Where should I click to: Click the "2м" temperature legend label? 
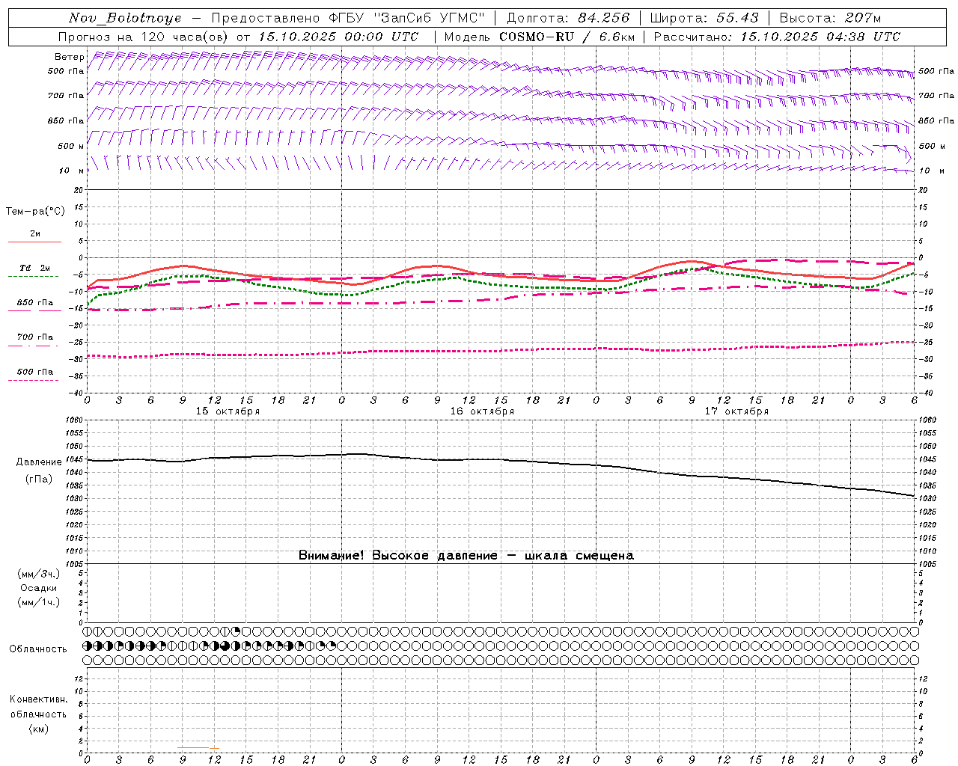pyautogui.click(x=35, y=233)
